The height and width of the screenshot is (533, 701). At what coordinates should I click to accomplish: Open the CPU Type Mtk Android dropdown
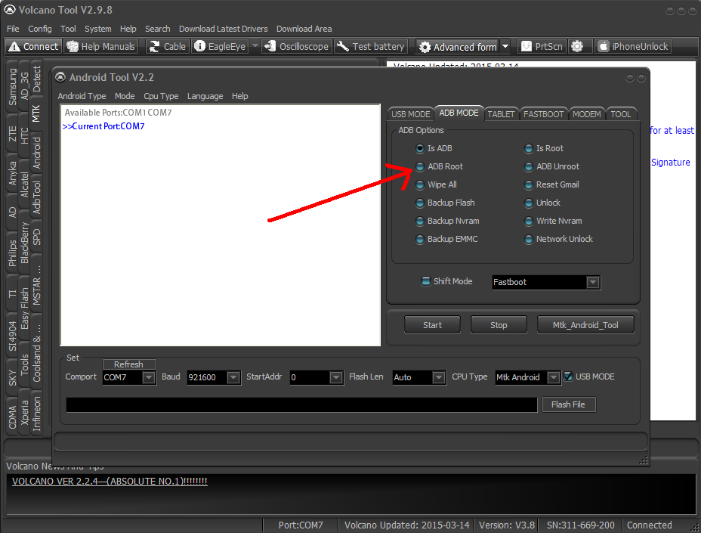pyautogui.click(x=554, y=377)
